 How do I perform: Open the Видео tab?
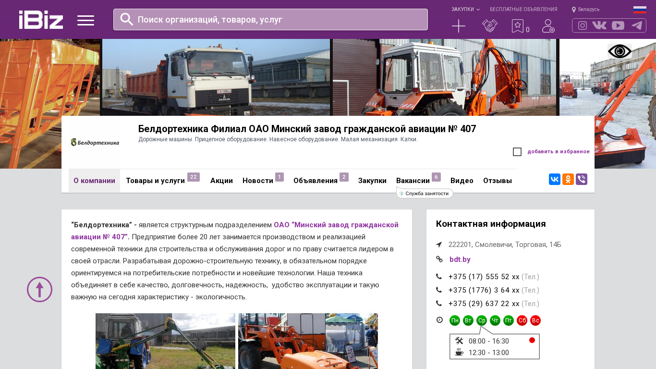tap(462, 181)
